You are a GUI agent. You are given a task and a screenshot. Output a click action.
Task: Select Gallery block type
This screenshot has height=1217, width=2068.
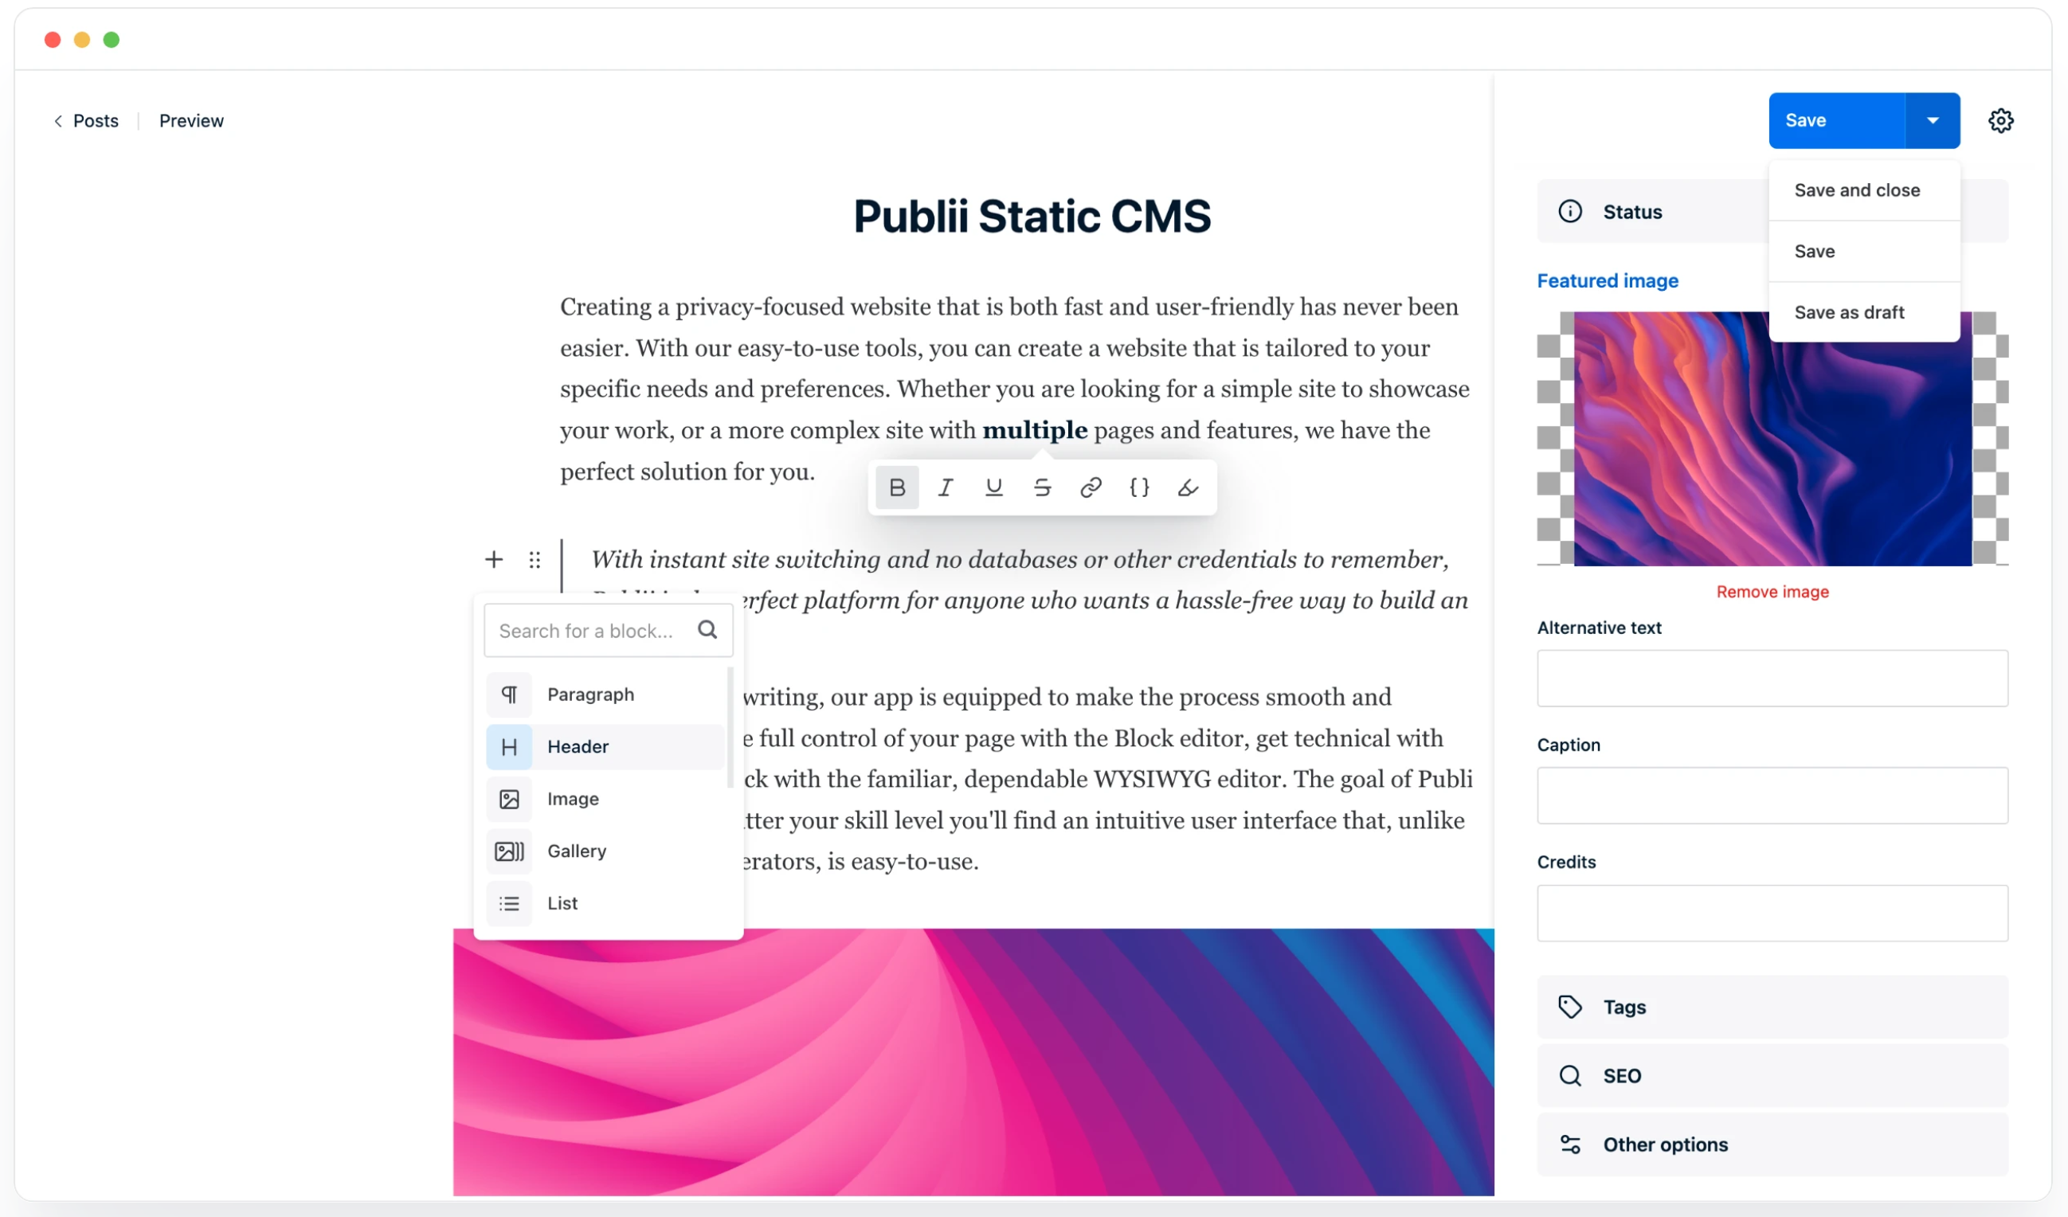point(575,849)
